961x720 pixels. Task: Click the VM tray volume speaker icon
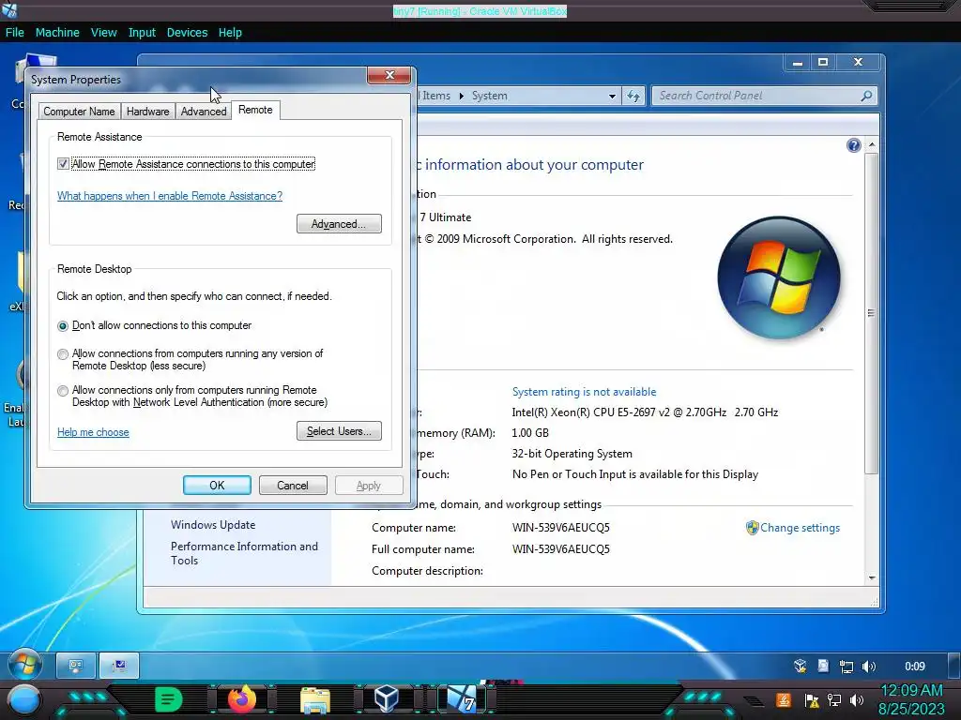(x=869, y=667)
